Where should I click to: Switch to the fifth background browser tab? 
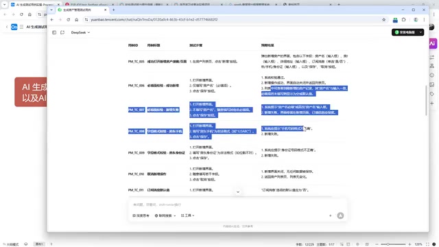[x=252, y=5]
